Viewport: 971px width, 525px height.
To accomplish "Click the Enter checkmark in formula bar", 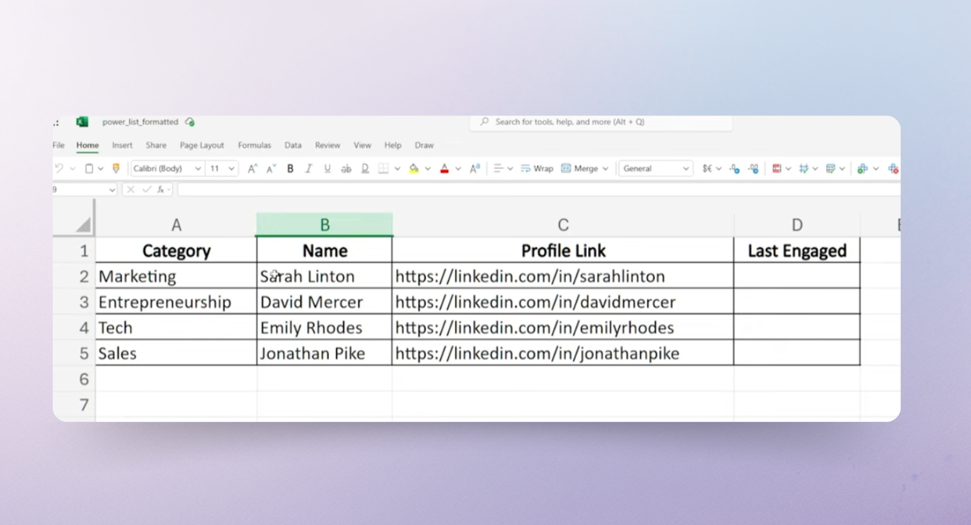I will (x=146, y=189).
